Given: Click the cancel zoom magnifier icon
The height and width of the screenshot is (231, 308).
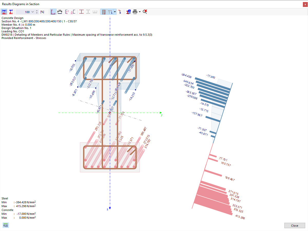Looking at the screenshot, I should (x=145, y=12).
